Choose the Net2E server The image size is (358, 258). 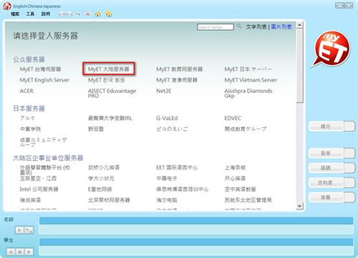[x=164, y=91]
